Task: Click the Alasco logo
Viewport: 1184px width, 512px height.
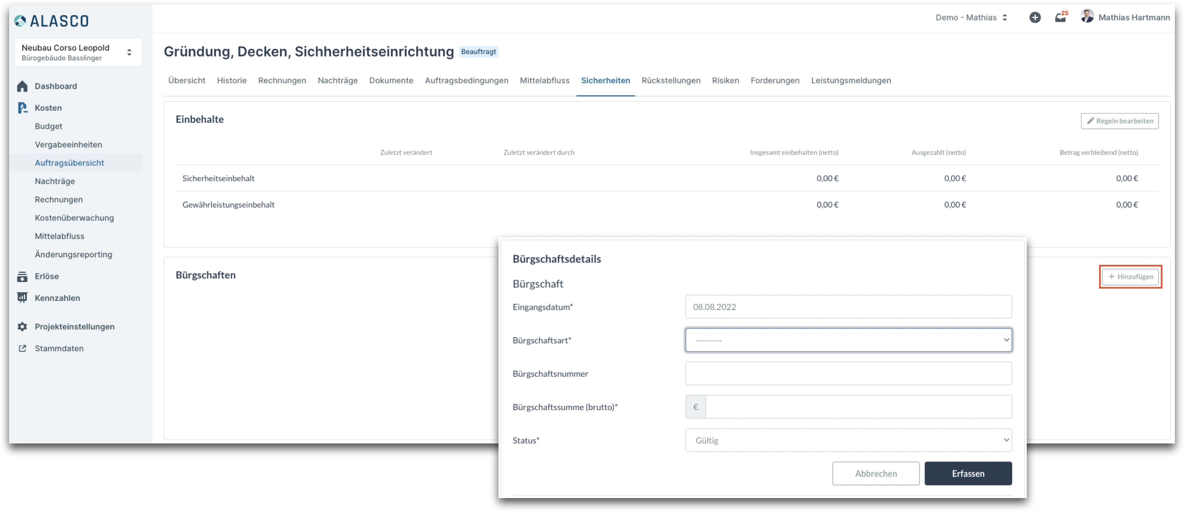Action: click(52, 21)
